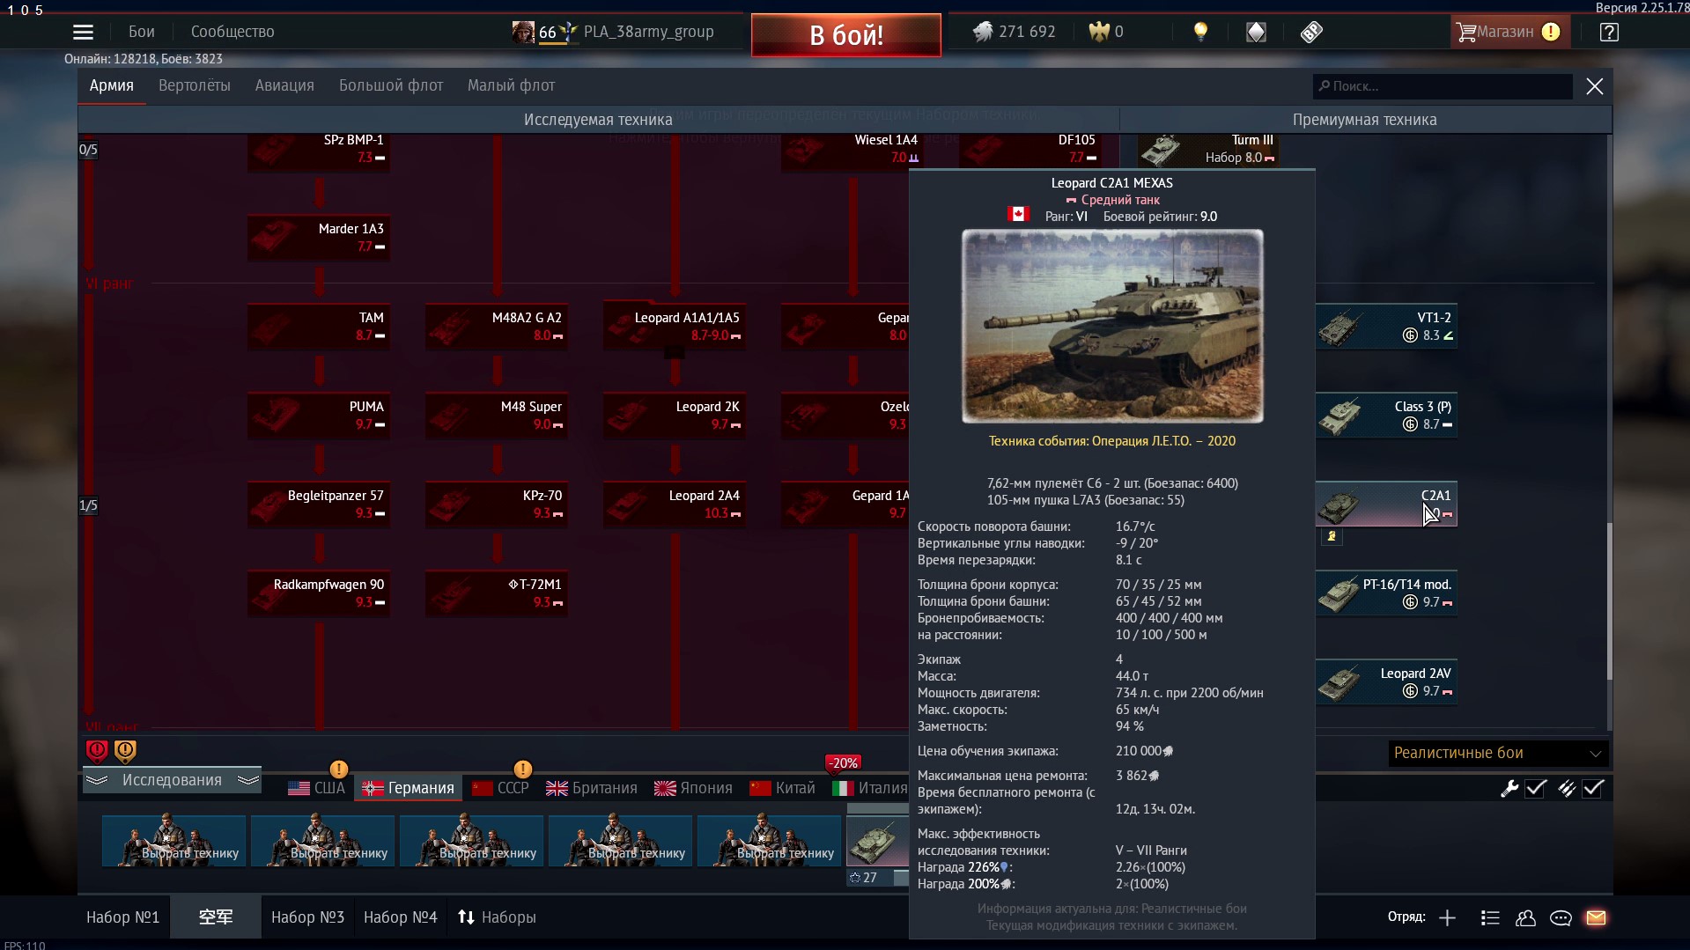
Task: Toggle the automatic repair checkbox
Action: [x=1536, y=788]
